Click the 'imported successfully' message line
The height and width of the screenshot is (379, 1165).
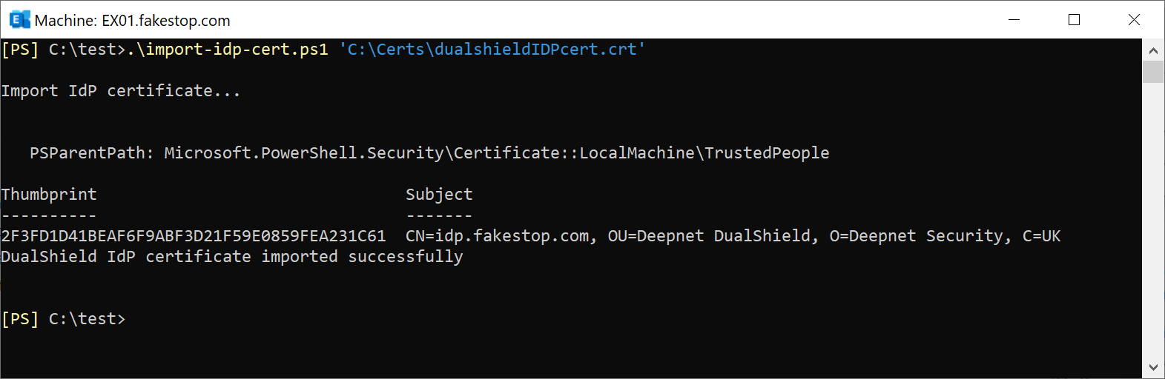(x=232, y=257)
